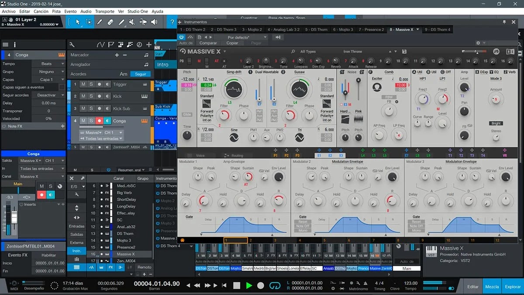Add a Note FX with the plus icon
The width and height of the screenshot is (524, 295).
click(62, 126)
